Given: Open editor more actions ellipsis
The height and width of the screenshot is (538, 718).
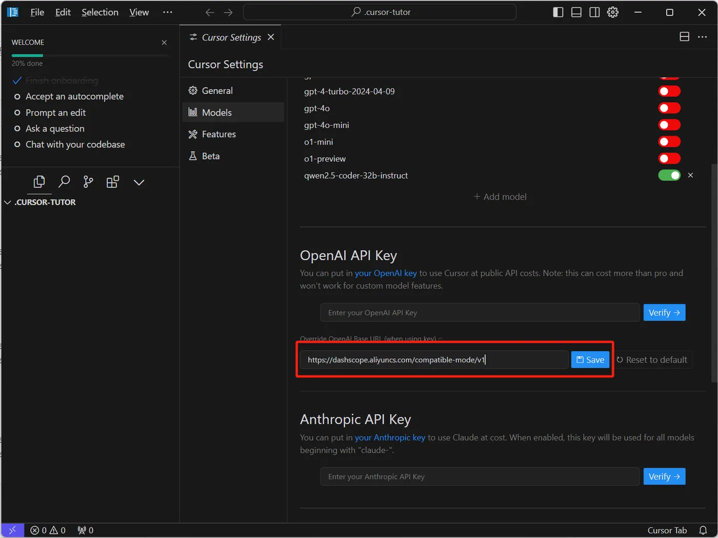Looking at the screenshot, I should 703,37.
